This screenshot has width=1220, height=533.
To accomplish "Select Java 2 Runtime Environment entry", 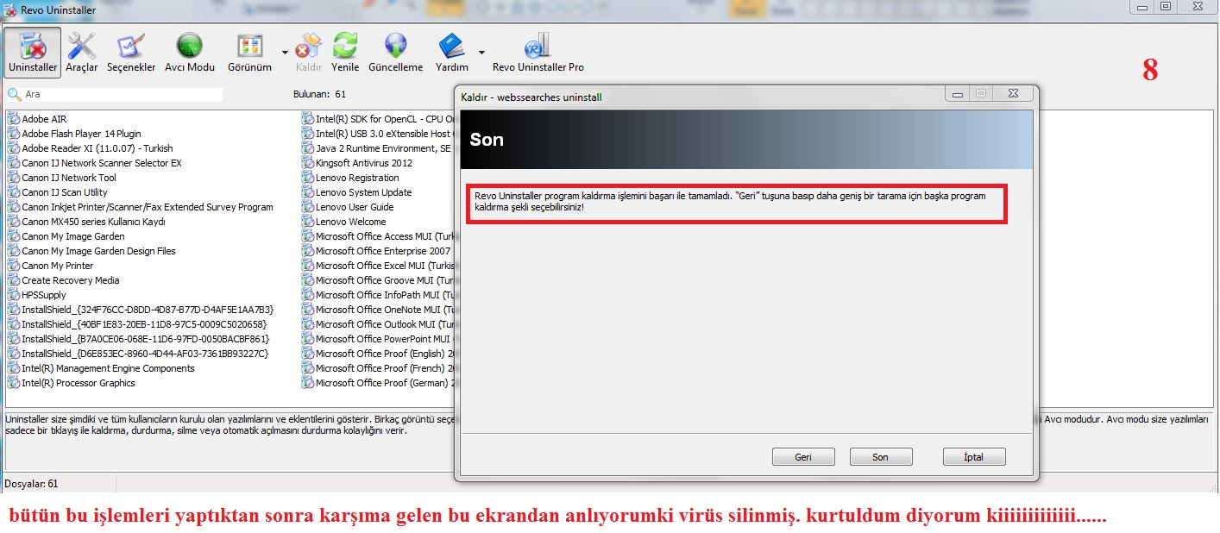I will pos(376,148).
